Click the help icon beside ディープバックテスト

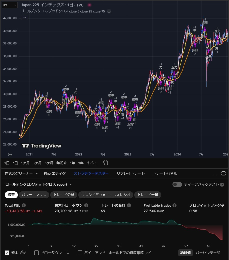(x=222, y=185)
